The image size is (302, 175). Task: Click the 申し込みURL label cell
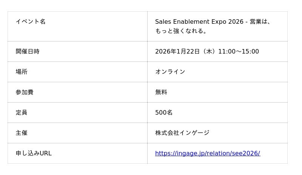pos(34,153)
